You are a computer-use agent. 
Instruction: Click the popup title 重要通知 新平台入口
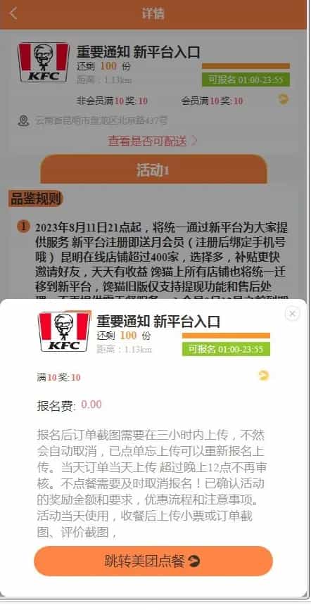pyautogui.click(x=158, y=322)
